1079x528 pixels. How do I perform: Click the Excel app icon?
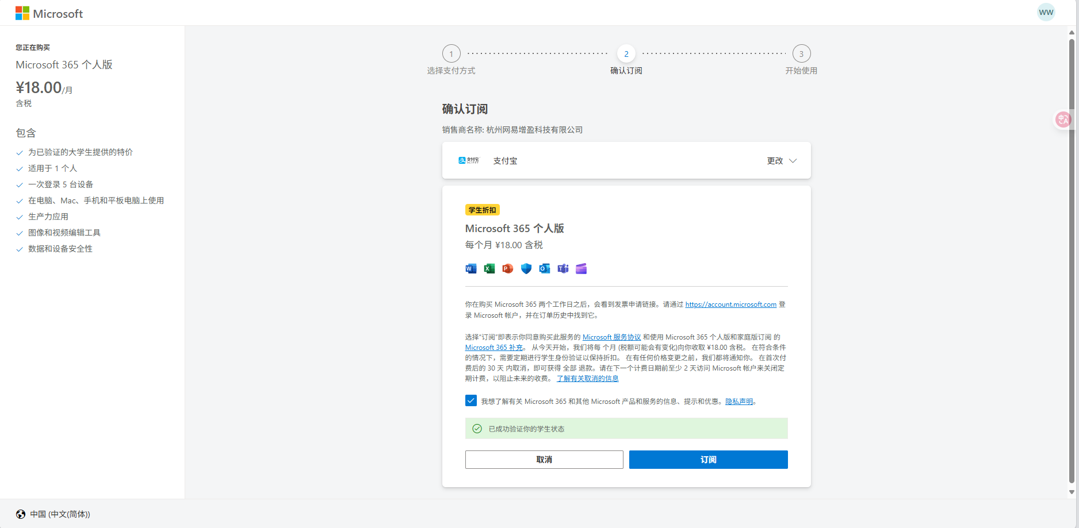pos(489,268)
